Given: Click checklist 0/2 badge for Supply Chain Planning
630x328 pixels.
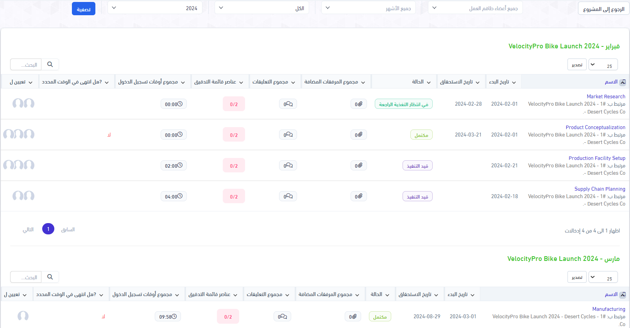Looking at the screenshot, I should point(234,197).
